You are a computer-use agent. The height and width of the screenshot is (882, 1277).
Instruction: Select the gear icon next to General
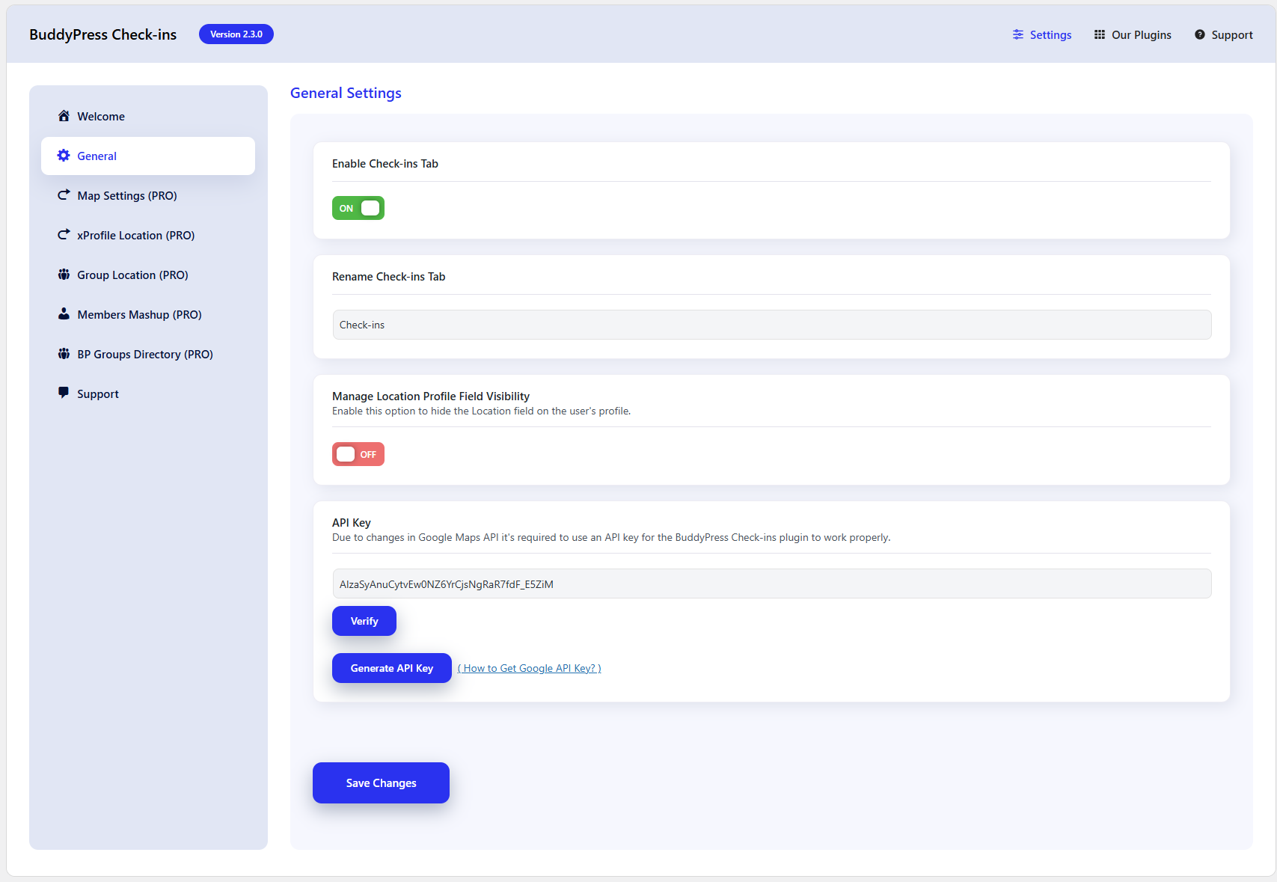(x=64, y=156)
